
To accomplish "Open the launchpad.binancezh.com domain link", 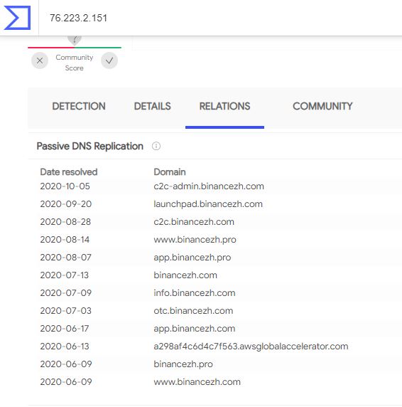I will click(208, 204).
